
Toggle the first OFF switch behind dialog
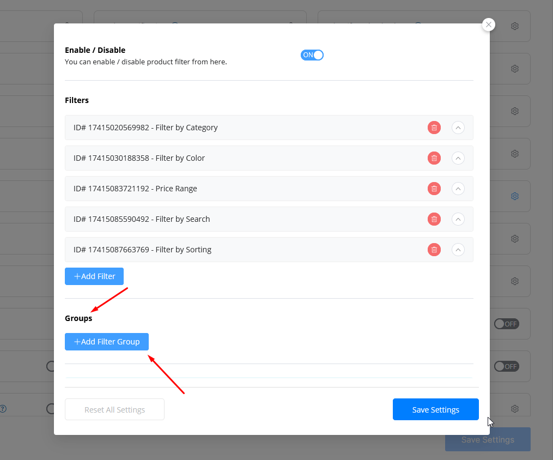pyautogui.click(x=506, y=324)
